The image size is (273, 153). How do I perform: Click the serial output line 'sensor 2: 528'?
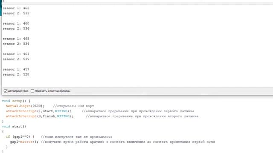pyautogui.click(x=16, y=74)
